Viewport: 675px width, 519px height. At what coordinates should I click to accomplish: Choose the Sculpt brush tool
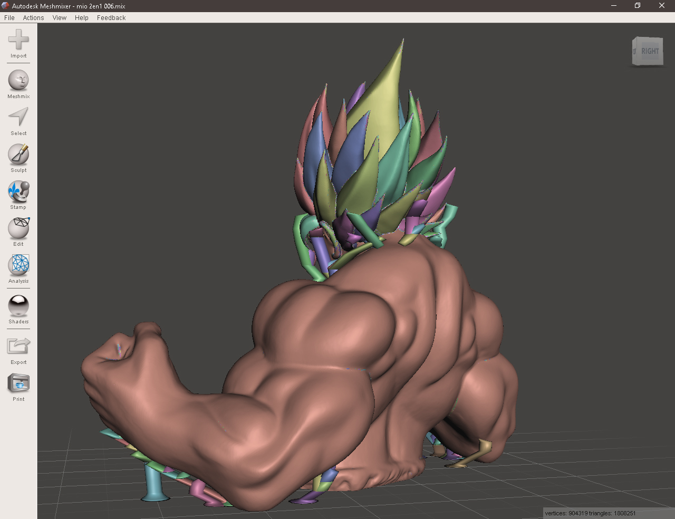pyautogui.click(x=18, y=155)
